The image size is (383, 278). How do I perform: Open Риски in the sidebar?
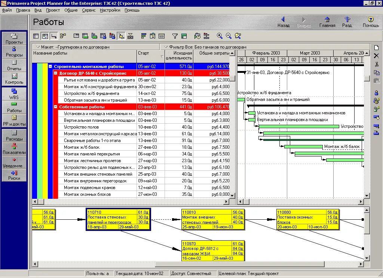14,175
